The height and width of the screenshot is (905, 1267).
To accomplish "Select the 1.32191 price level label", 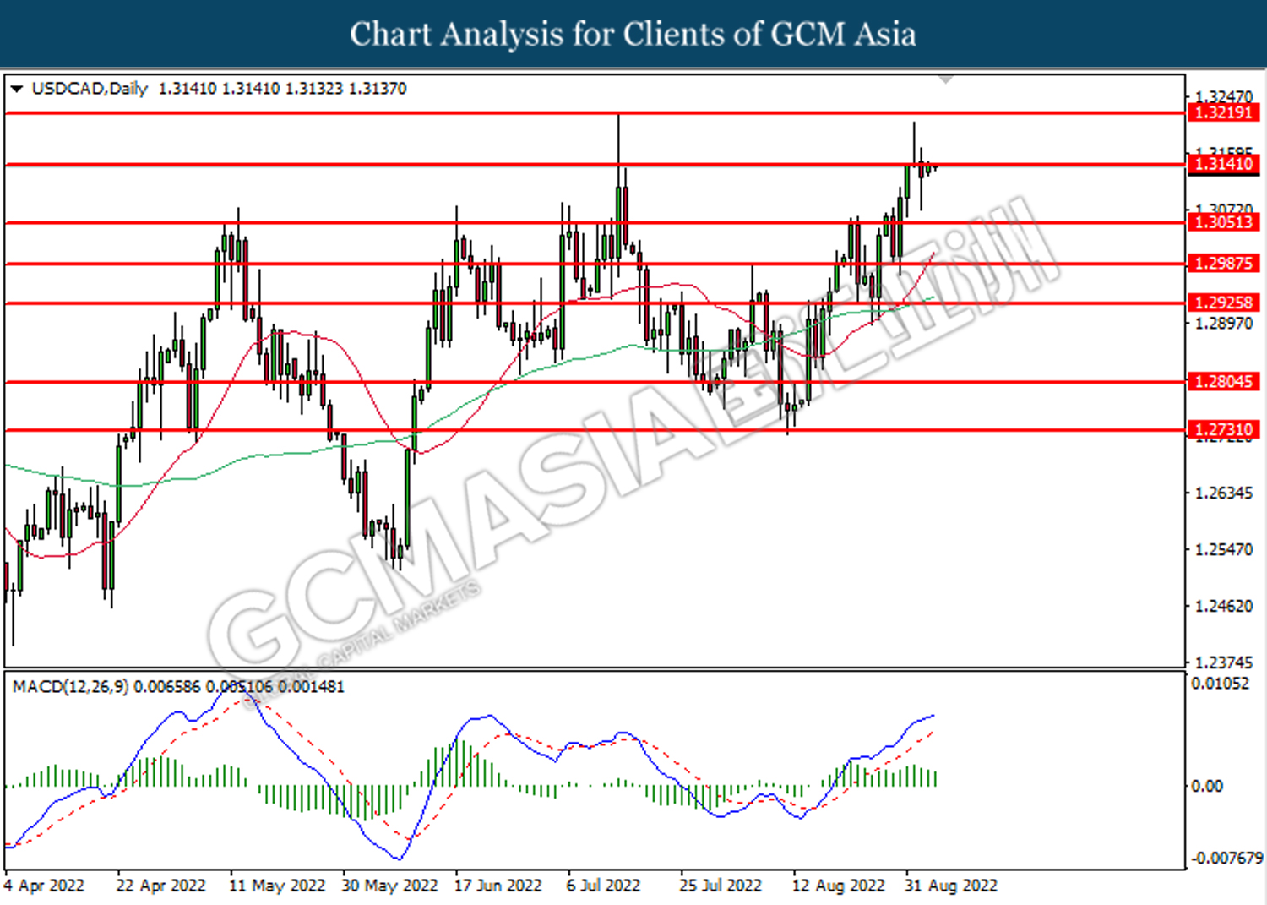I will coord(1223,112).
